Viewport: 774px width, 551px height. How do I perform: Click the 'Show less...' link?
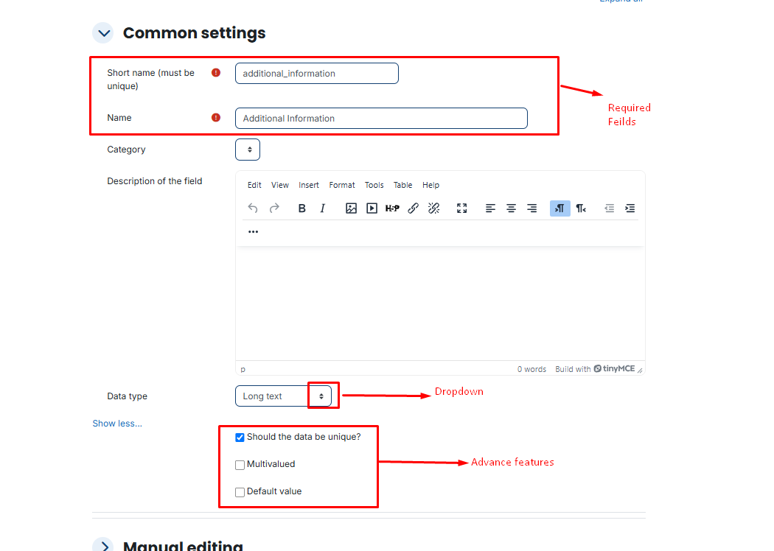tap(117, 424)
